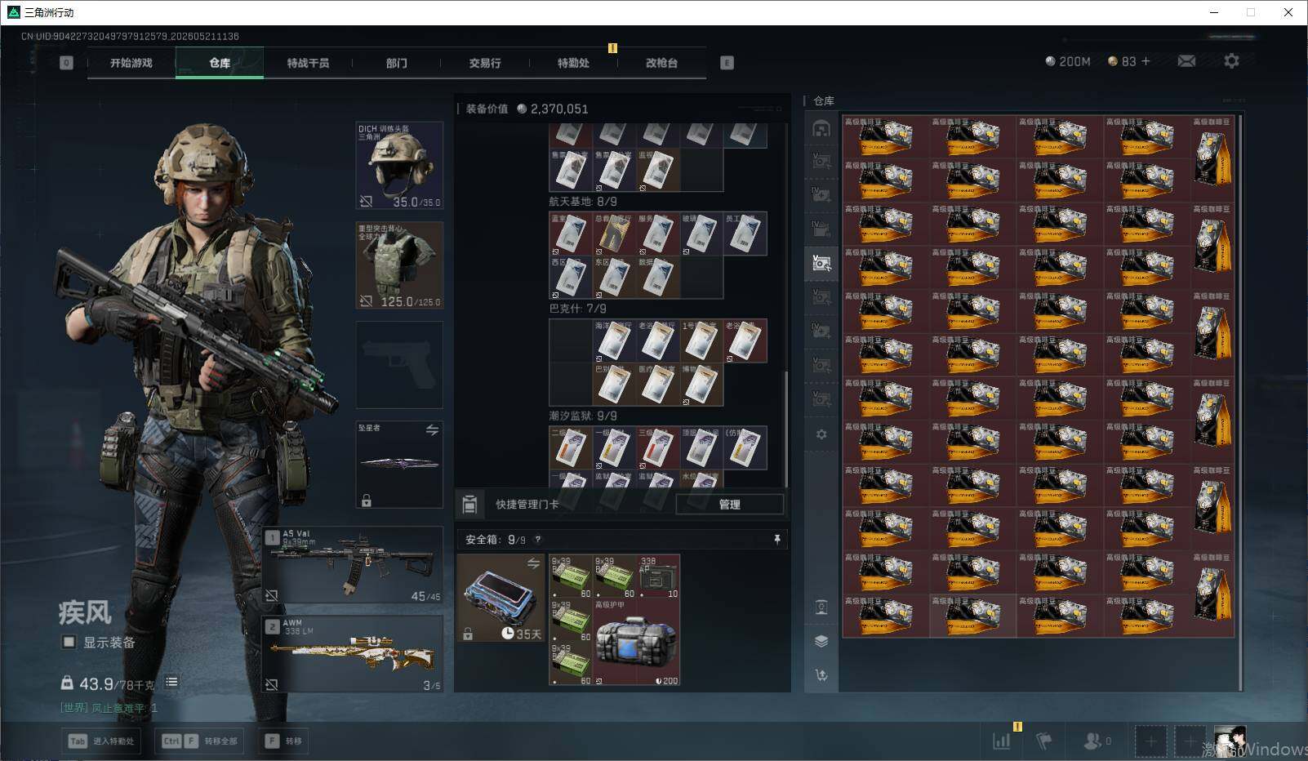Click the Q key navigation icon

coord(66,63)
